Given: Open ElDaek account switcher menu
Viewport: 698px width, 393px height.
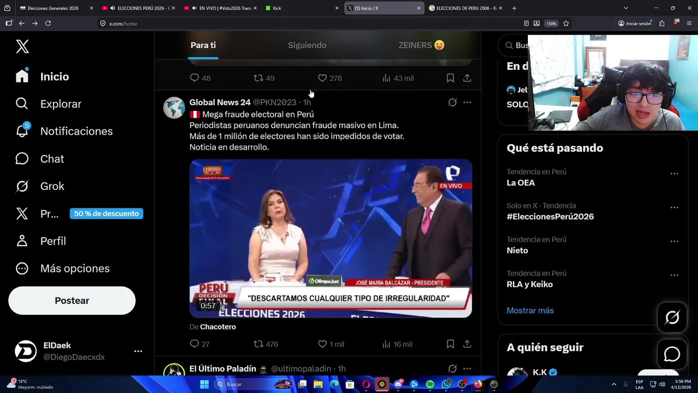Looking at the screenshot, I should [138, 352].
